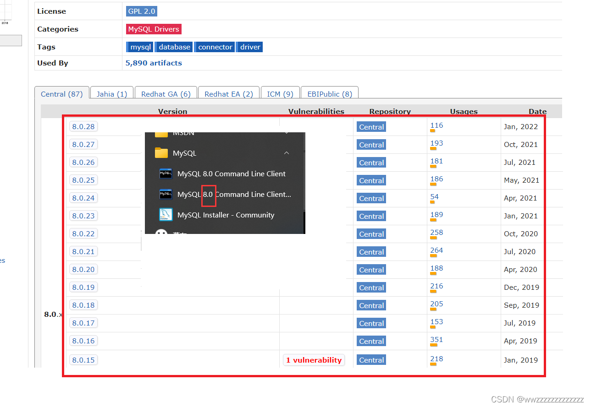
Task: Click the Jan, 2022 date cell
Action: point(521,127)
